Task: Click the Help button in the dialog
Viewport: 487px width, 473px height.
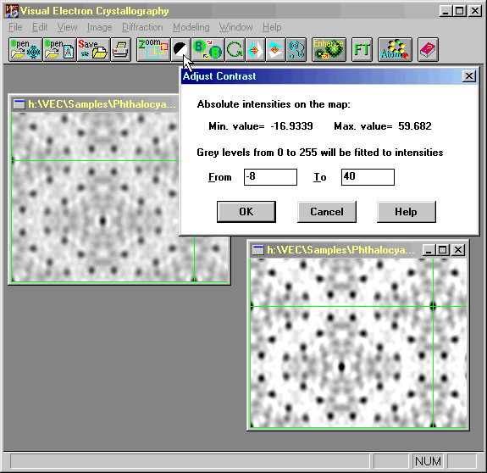Action: pyautogui.click(x=407, y=212)
